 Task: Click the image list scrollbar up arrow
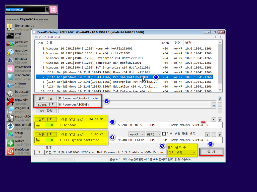tap(220, 42)
